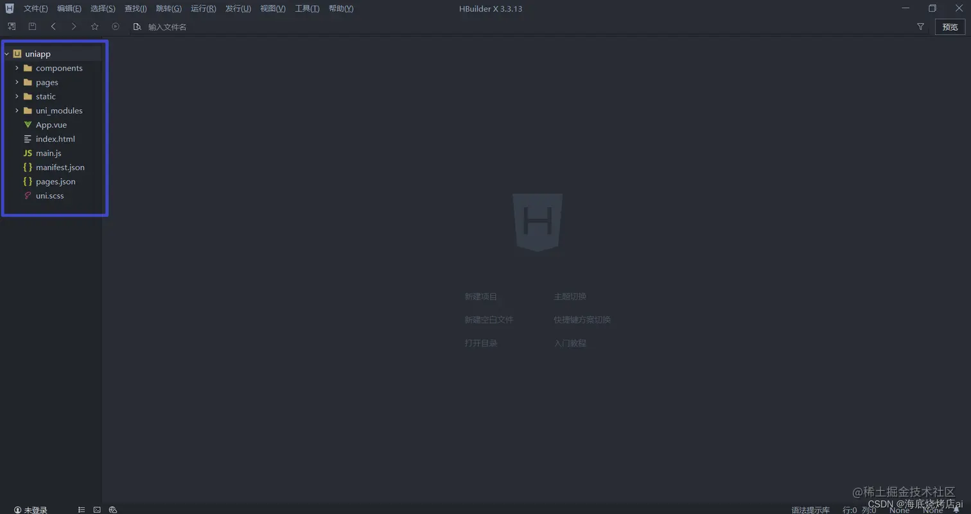Open the 帮助(Y) menu
Screen dimensions: 971x514
tap(341, 8)
